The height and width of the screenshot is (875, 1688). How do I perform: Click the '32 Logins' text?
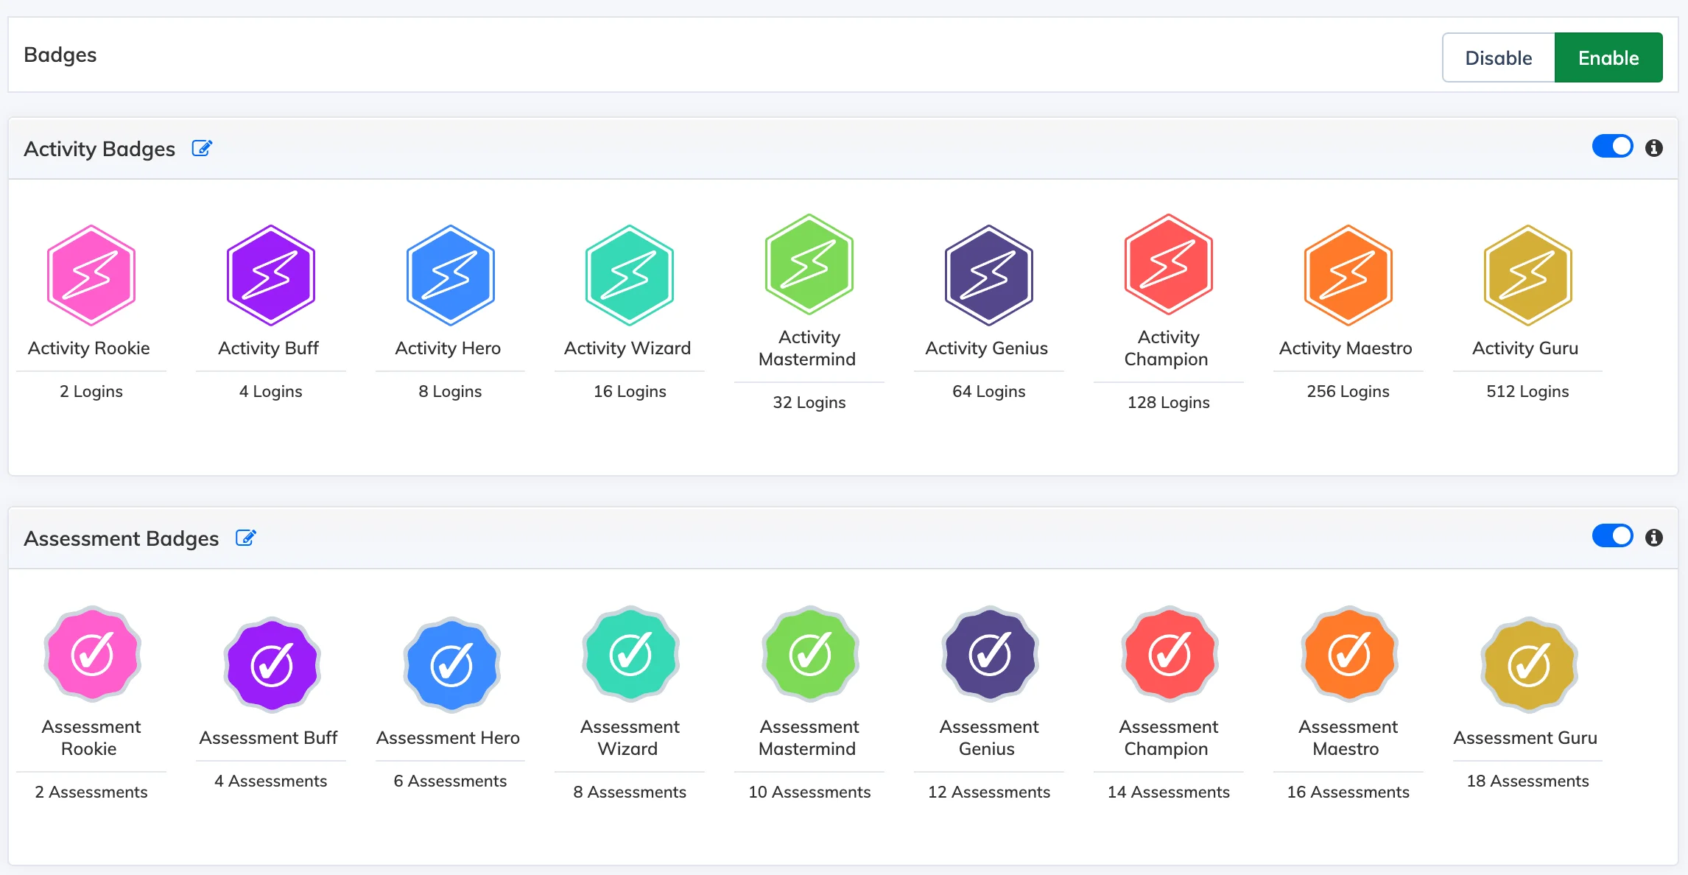pos(809,402)
